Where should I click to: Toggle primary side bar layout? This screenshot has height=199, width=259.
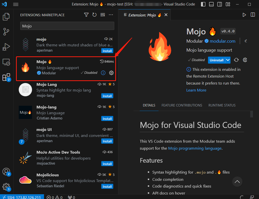click(203, 4)
